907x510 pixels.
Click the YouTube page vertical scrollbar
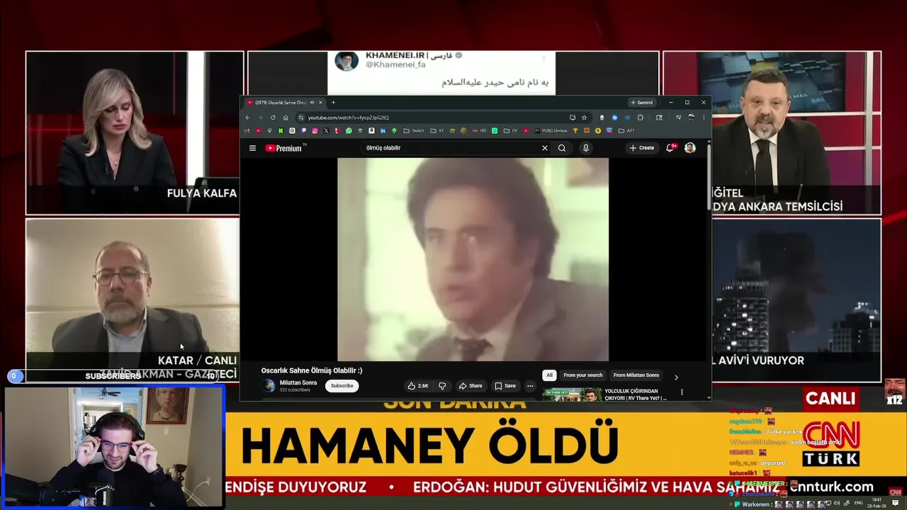709,176
